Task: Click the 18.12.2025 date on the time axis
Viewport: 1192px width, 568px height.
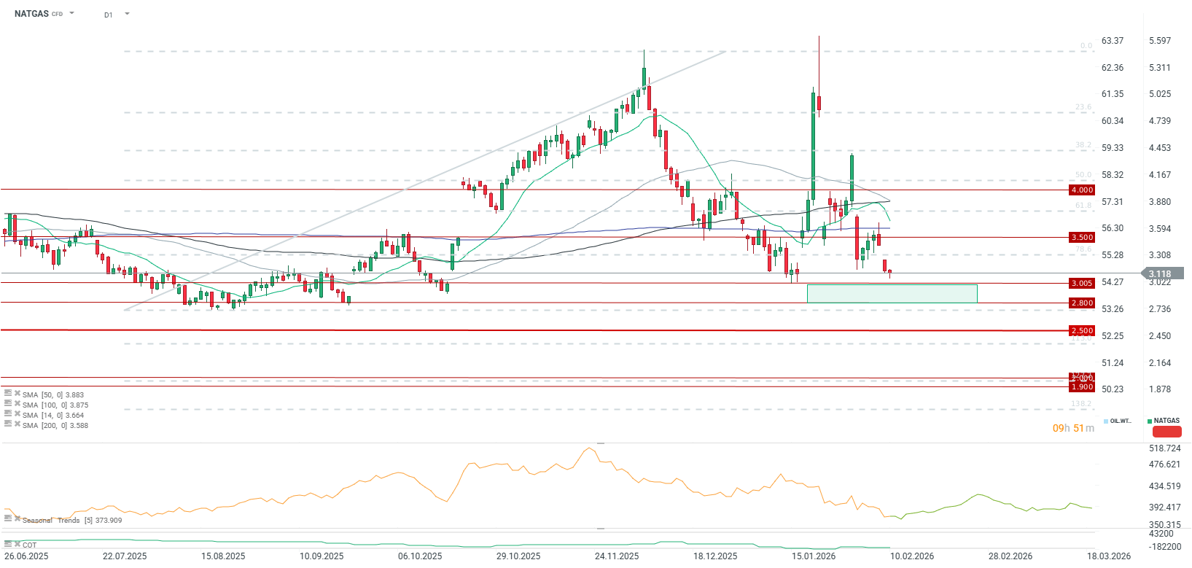Action: pos(715,556)
